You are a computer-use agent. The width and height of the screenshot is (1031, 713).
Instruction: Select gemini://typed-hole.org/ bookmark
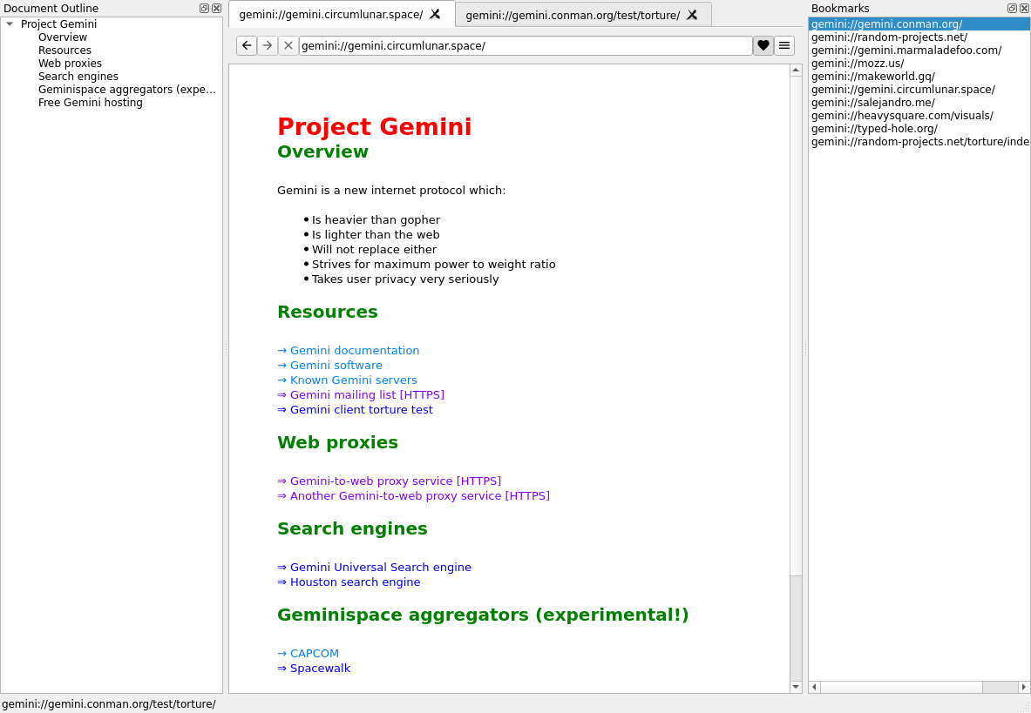tap(919, 129)
